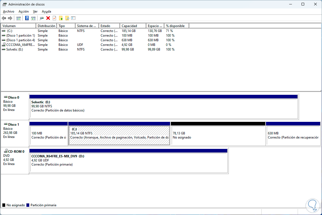Sort by the Sistema de... column header
Viewport: 322px width, 215px height.
87,26
